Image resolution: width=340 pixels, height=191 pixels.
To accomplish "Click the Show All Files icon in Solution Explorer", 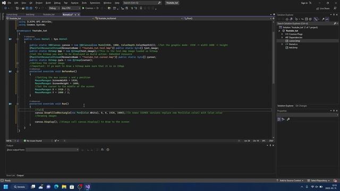I will click(x=310, y=19).
